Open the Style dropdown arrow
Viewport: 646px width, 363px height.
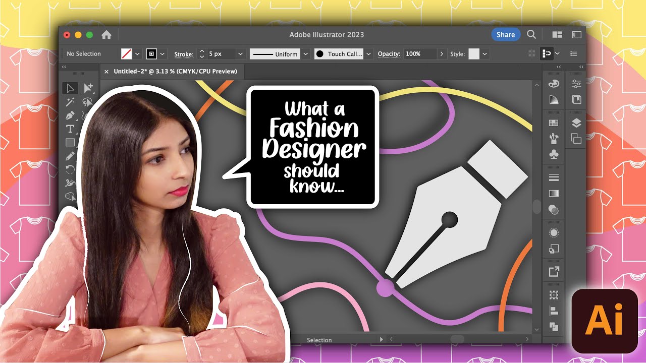coord(485,54)
